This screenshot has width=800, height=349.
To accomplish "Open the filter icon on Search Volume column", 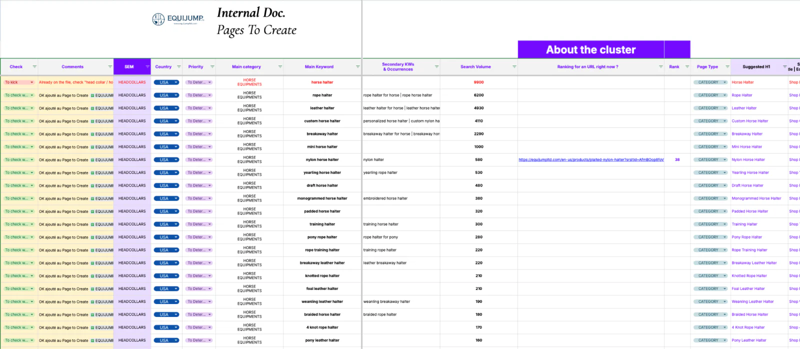I will click(x=514, y=66).
